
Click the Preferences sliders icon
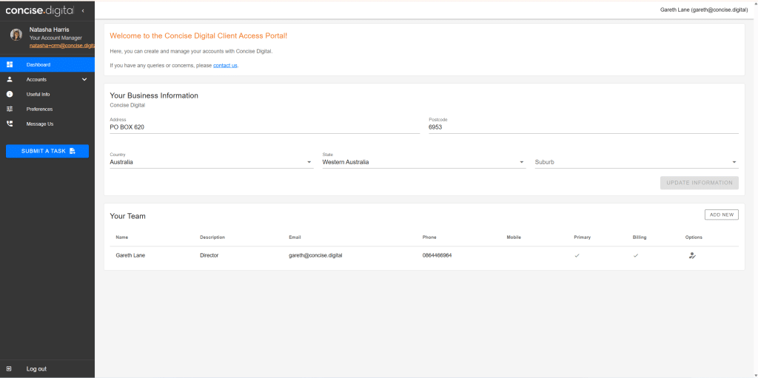(10, 109)
